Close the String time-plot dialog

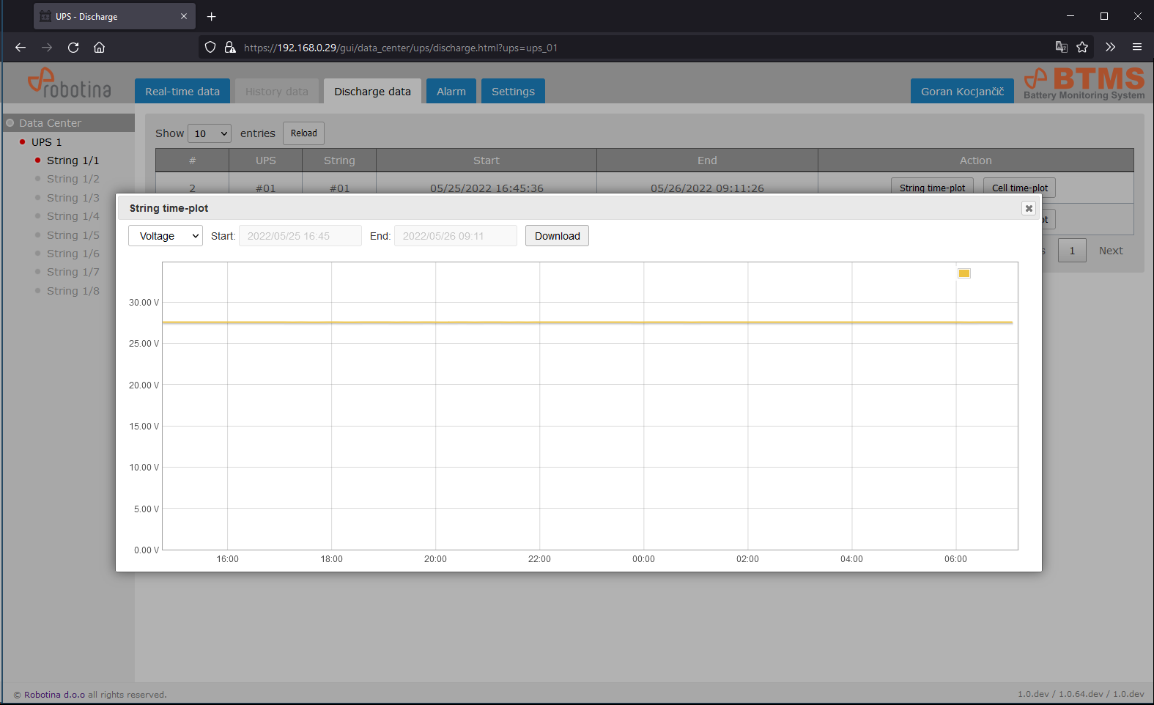[x=1028, y=209]
